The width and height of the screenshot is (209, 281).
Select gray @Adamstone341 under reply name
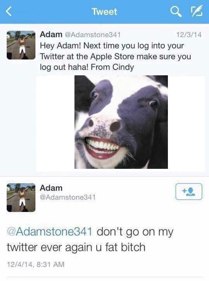(68, 197)
